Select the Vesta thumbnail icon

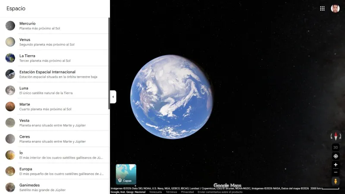click(x=10, y=123)
